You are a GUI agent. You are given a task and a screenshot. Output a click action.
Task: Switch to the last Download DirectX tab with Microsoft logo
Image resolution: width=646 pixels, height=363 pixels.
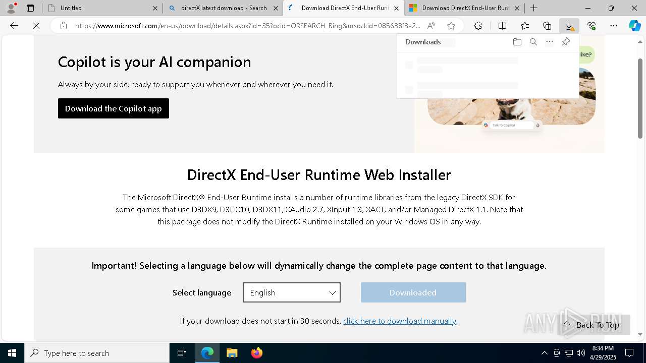[465, 8]
